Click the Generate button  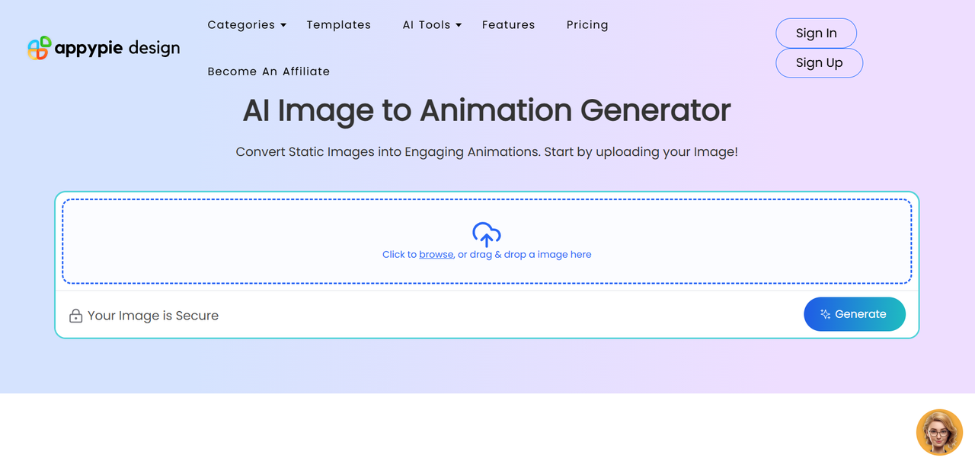pyautogui.click(x=855, y=314)
